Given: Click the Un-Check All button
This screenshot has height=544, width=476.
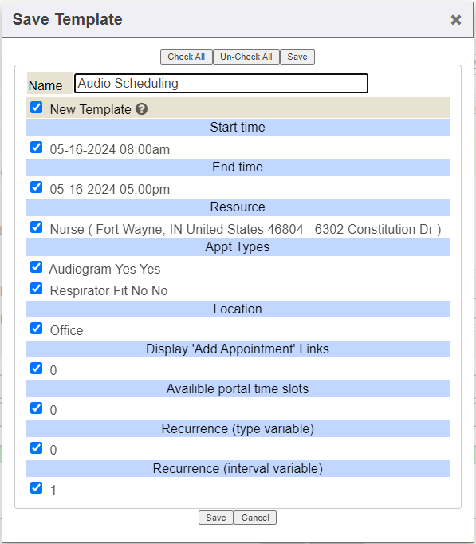Looking at the screenshot, I should [246, 57].
